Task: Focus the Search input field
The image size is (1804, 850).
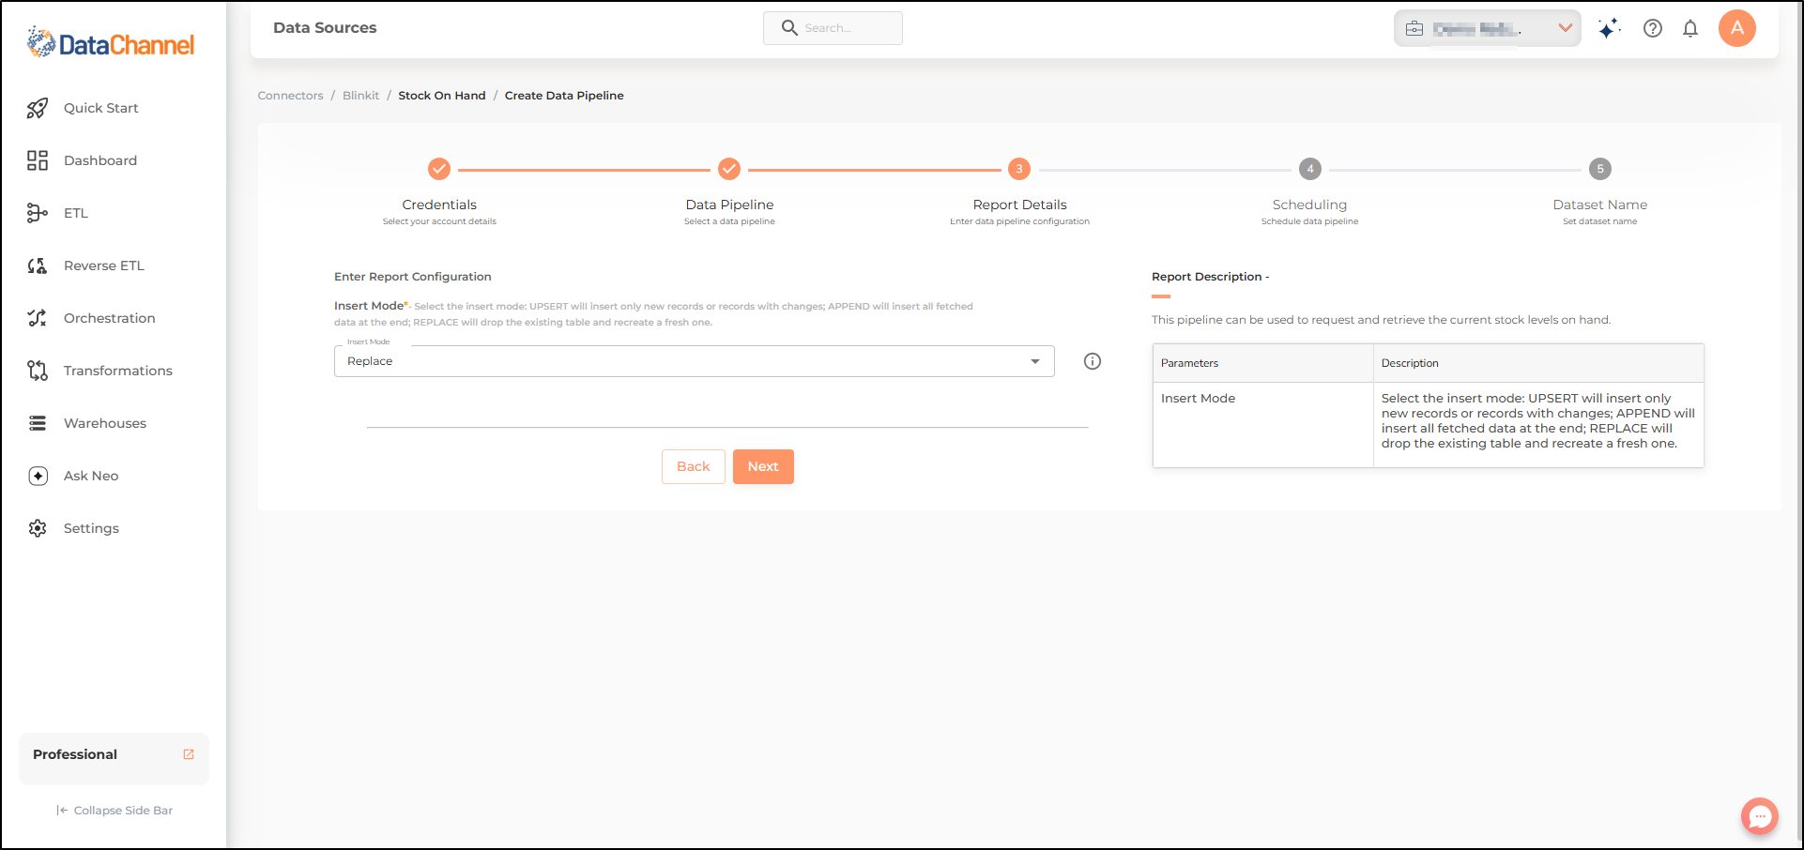Action: point(833,28)
